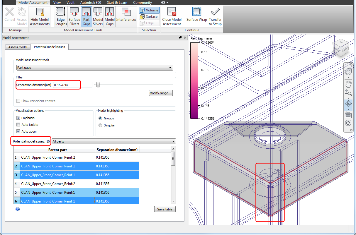Click the Separation distance slider handle
The width and height of the screenshot is (356, 235).
coord(98,85)
